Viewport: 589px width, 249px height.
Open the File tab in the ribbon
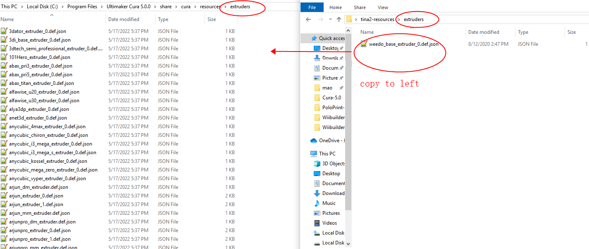pos(312,7)
